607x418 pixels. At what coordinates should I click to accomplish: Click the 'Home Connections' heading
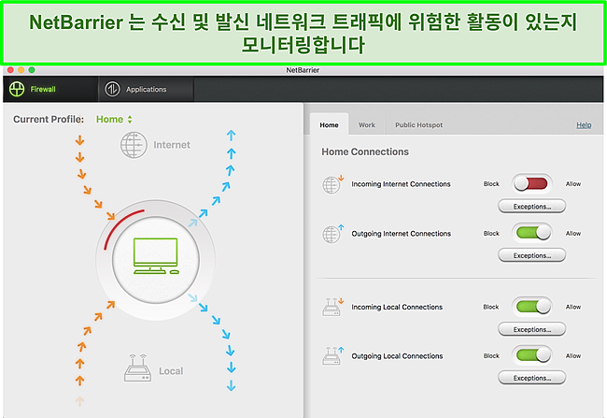365,151
